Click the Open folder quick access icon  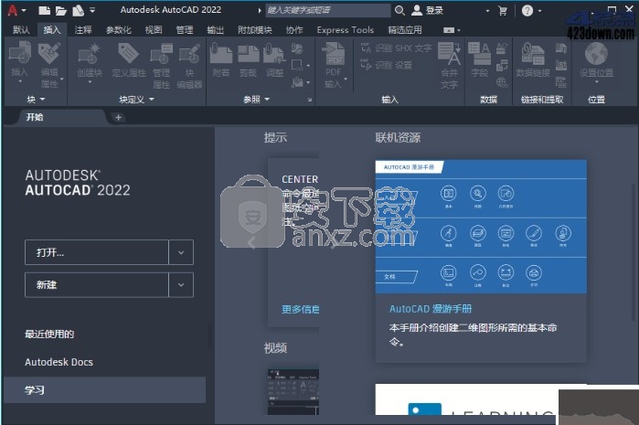coord(60,11)
